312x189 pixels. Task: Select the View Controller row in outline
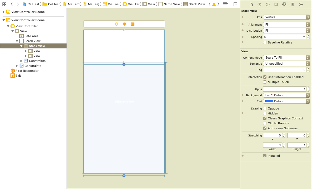point(27,26)
